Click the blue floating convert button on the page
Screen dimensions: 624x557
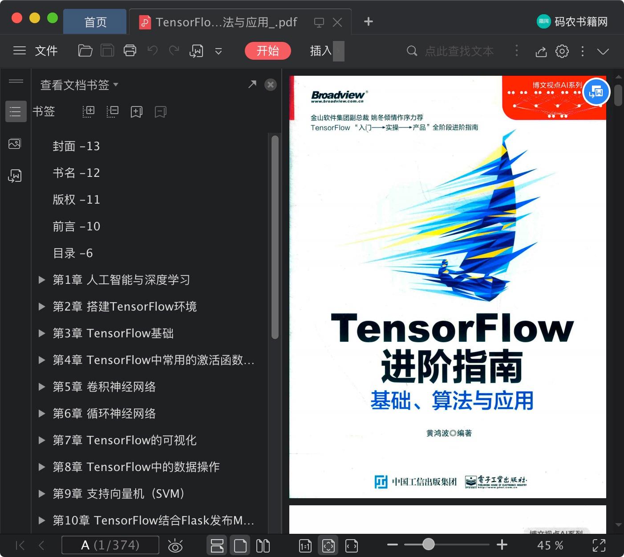coord(596,92)
